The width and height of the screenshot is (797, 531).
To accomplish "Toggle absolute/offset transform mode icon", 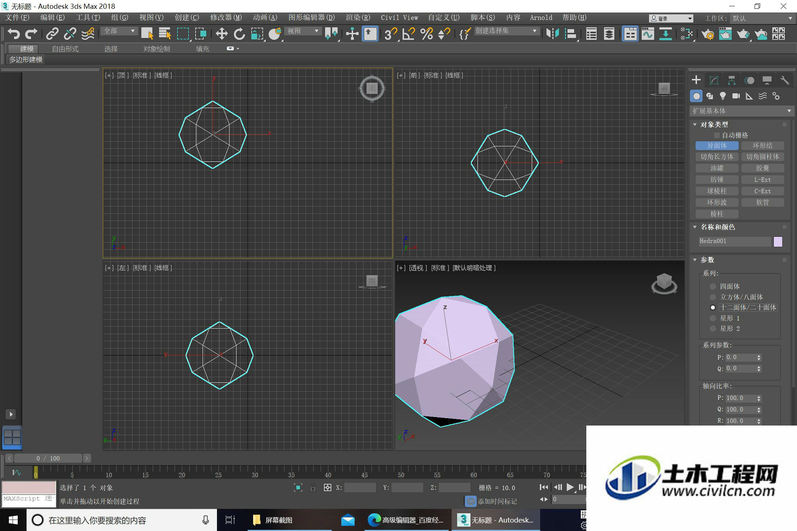I will pos(327,487).
